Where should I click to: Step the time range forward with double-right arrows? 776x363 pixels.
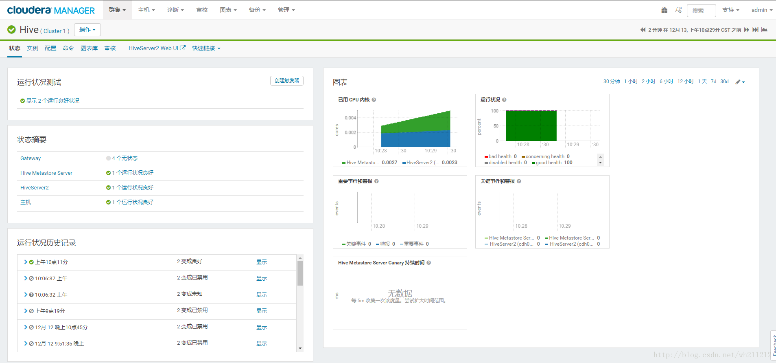pos(746,30)
